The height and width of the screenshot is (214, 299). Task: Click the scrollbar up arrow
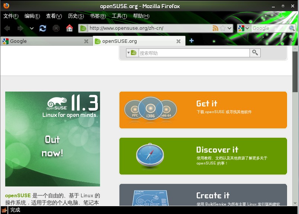coord(295,48)
